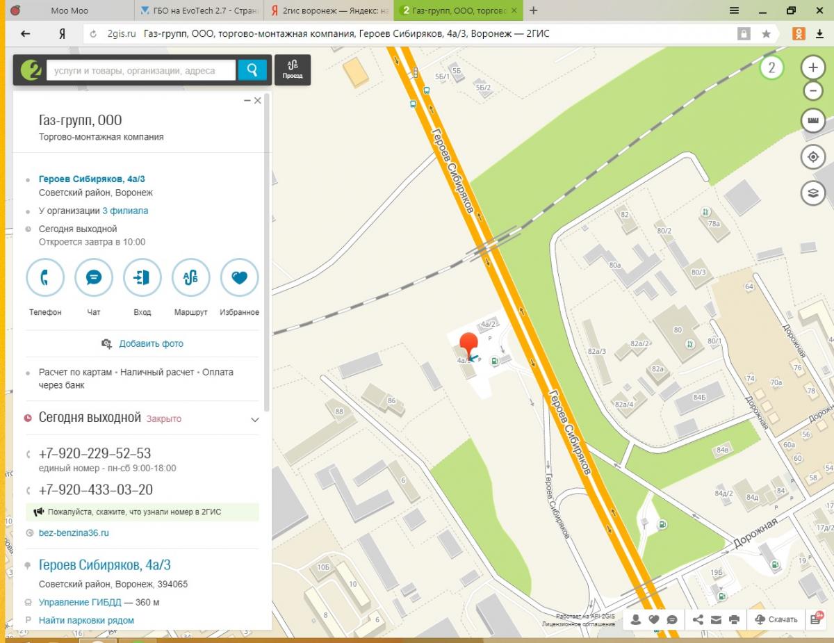The image size is (834, 643).
Task: Open the browser downloads arrow icon
Action: [x=819, y=33]
